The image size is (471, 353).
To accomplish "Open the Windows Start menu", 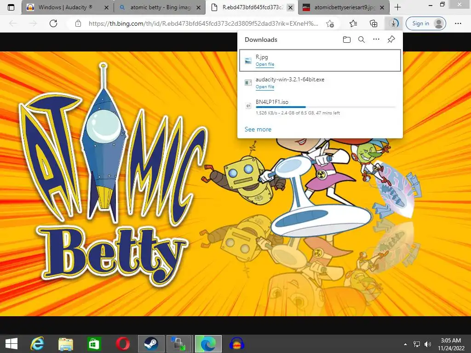I will pyautogui.click(x=11, y=344).
